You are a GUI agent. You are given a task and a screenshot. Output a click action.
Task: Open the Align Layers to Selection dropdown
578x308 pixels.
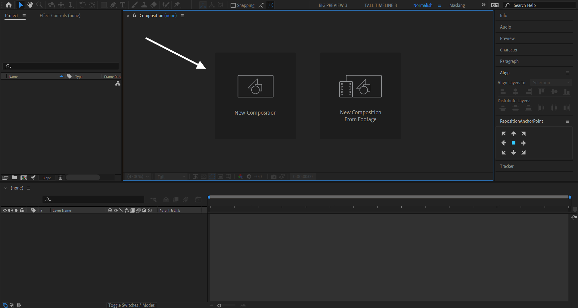click(x=551, y=82)
